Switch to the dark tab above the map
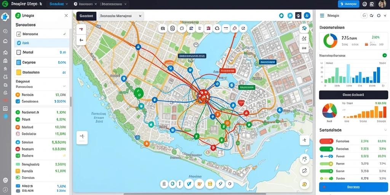This screenshot has height=195, width=390. tap(86, 16)
